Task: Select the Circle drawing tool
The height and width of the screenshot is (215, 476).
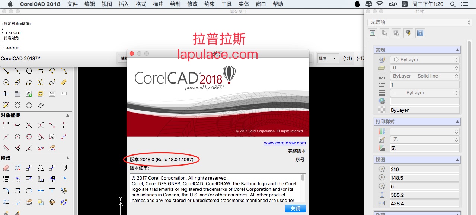Action: pos(6,82)
